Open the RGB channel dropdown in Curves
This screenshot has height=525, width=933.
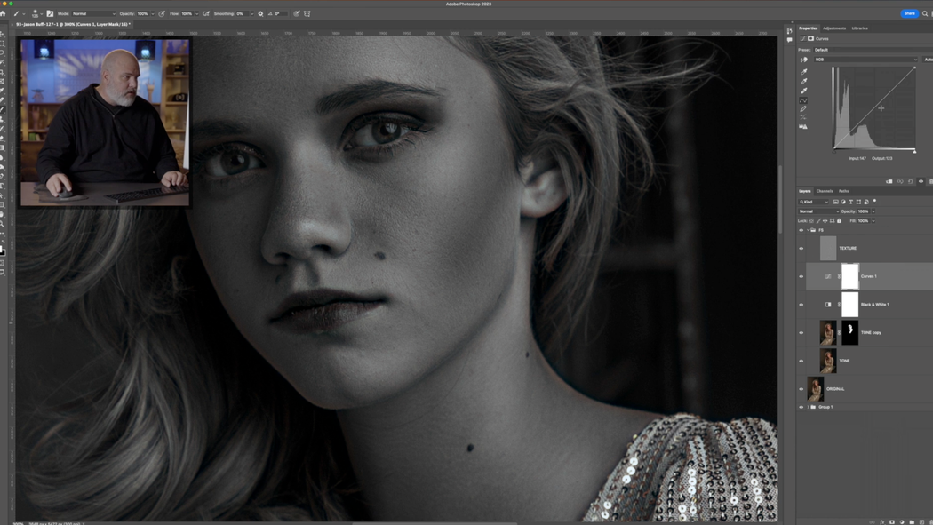click(x=865, y=60)
